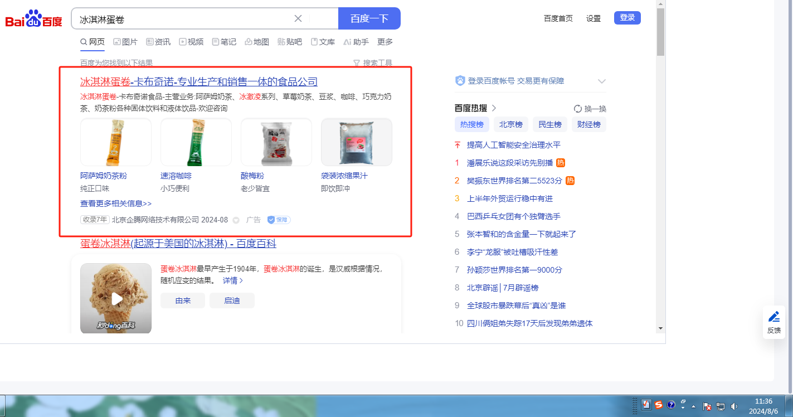Open hot topic 李宁"龙服"被吐槽吸汗性差
793x417 pixels.
click(x=513, y=252)
